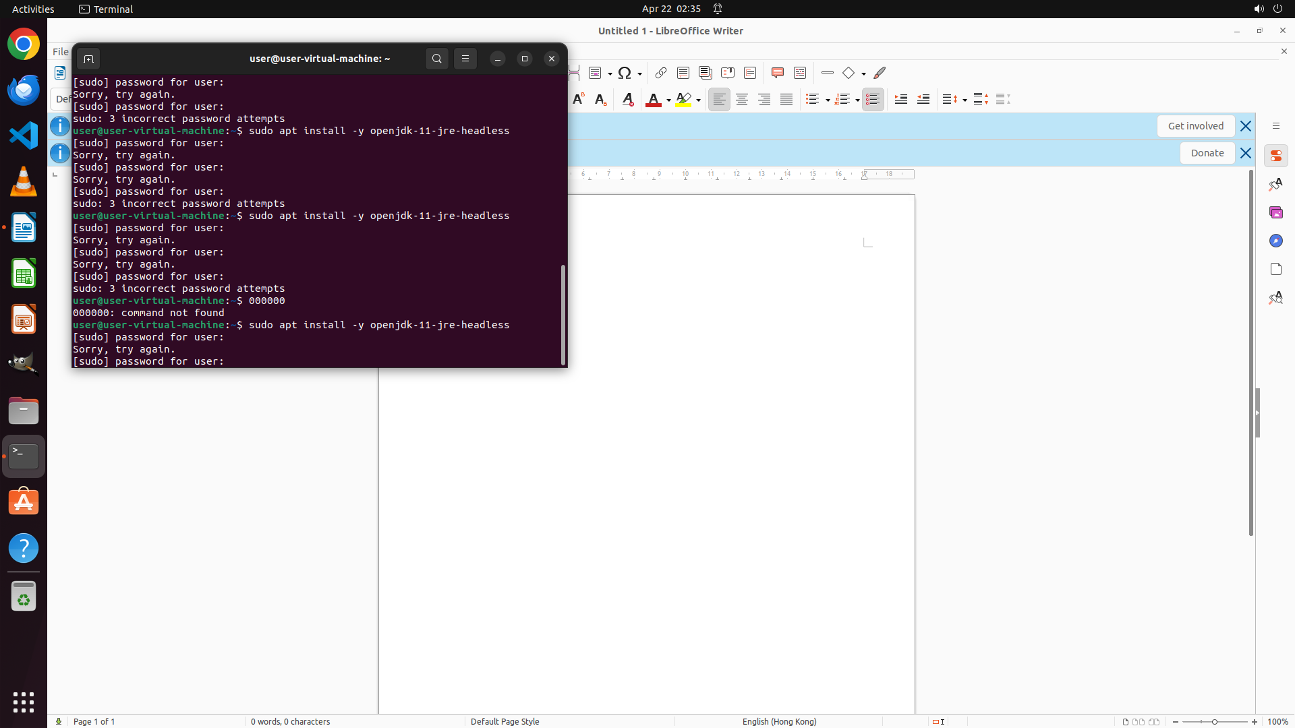Open the sidebar Navigator panel

pos(1275,241)
